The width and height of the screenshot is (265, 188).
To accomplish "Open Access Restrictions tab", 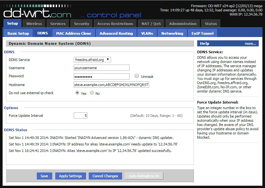I will coord(115,24).
